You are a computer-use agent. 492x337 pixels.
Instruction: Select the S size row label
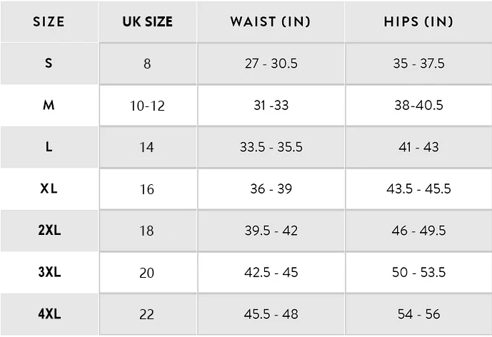(x=49, y=63)
